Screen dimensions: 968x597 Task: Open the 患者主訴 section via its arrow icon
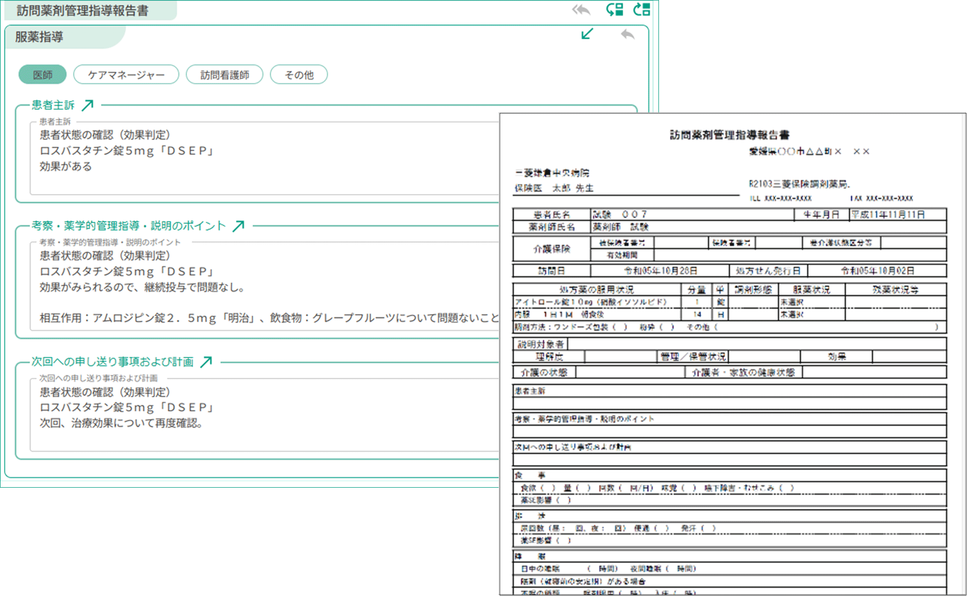(x=89, y=104)
